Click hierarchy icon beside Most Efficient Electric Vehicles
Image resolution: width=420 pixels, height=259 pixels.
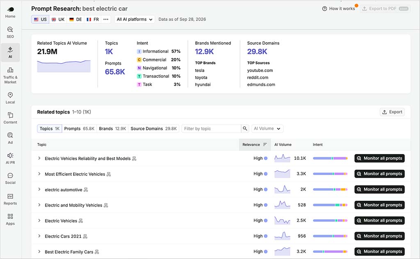click(x=108, y=174)
